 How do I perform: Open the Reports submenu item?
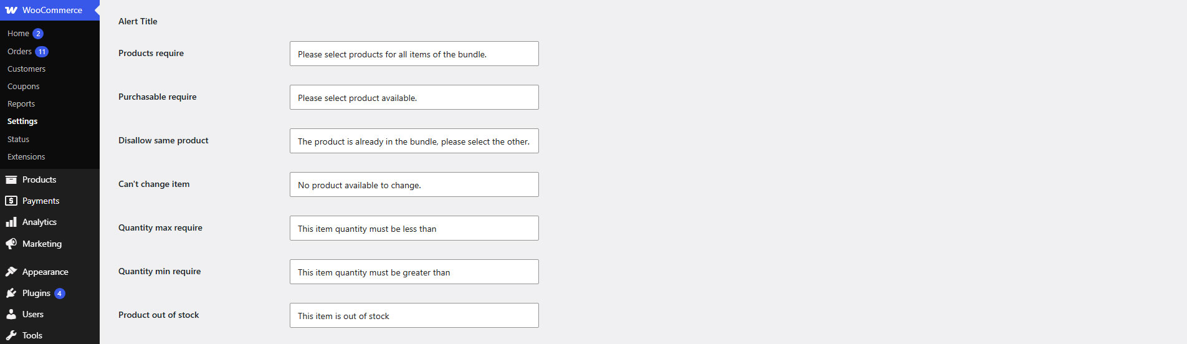21,104
